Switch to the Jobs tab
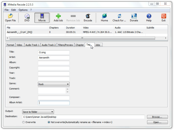The height and width of the screenshot is (130, 174). 98,45
